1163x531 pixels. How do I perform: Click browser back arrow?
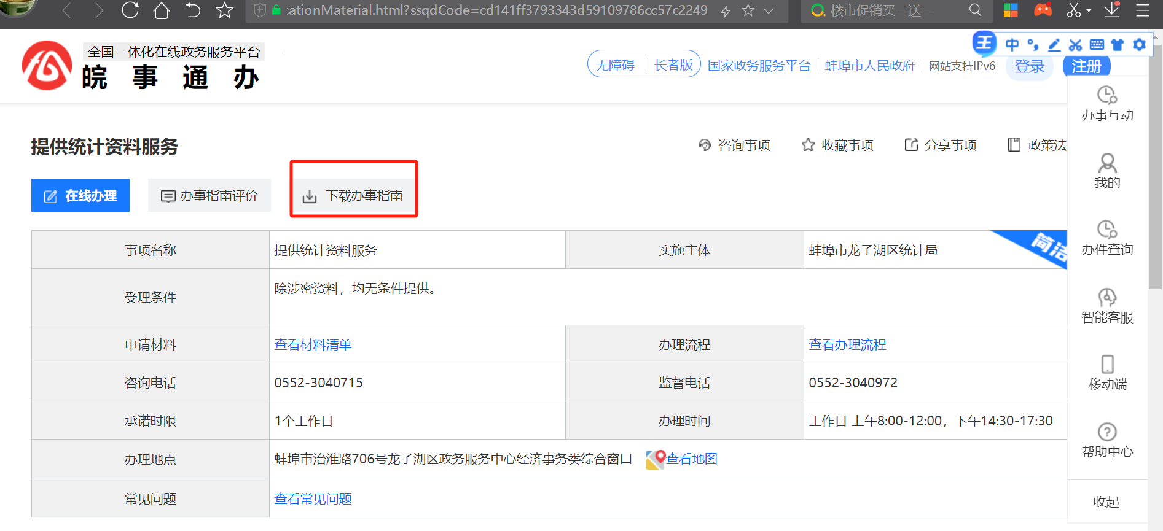tap(67, 10)
